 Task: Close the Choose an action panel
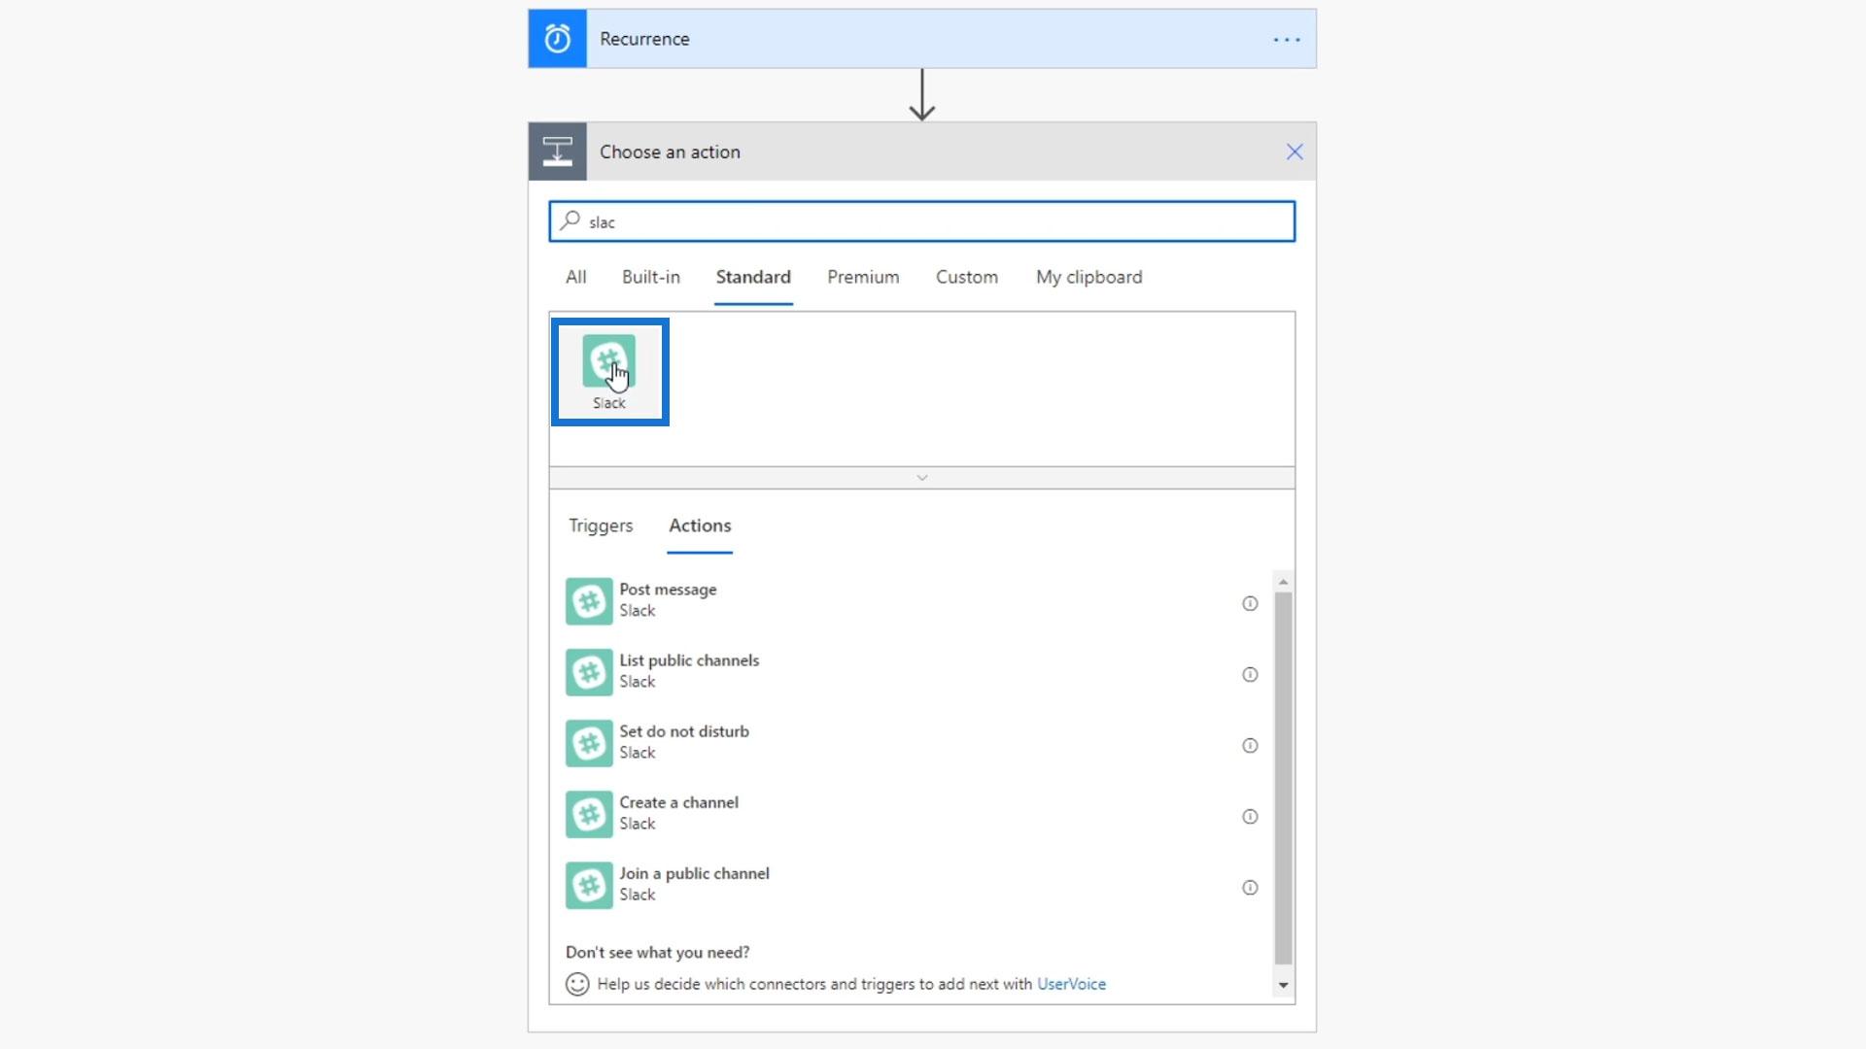click(x=1294, y=152)
